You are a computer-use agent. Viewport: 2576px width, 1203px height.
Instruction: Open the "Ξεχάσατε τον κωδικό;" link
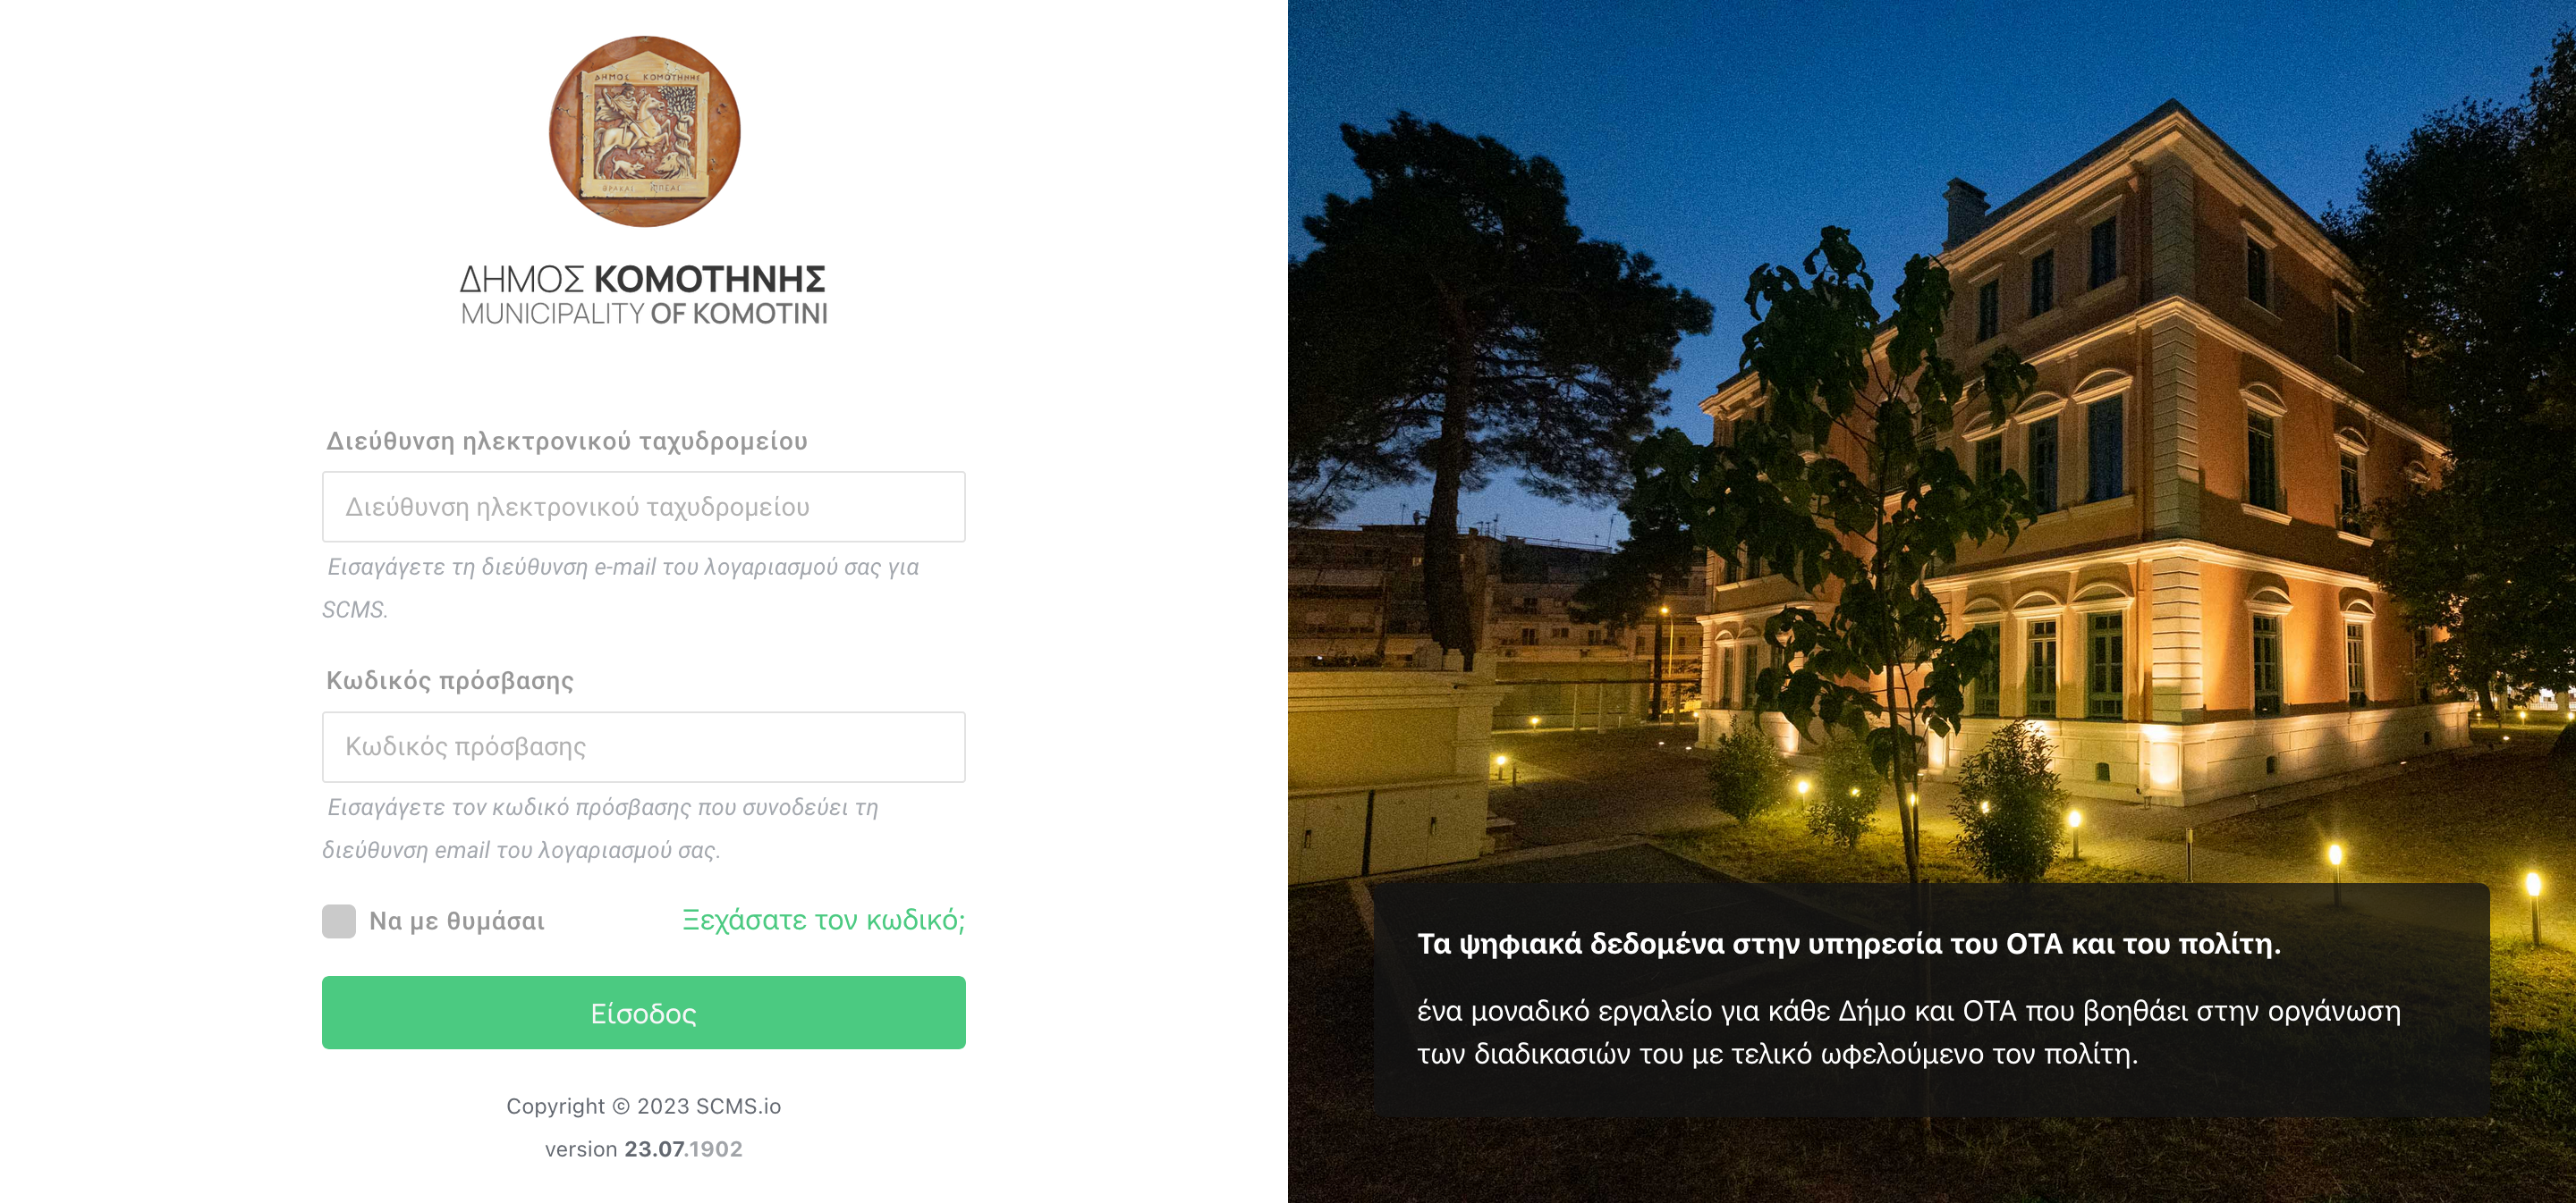824,920
